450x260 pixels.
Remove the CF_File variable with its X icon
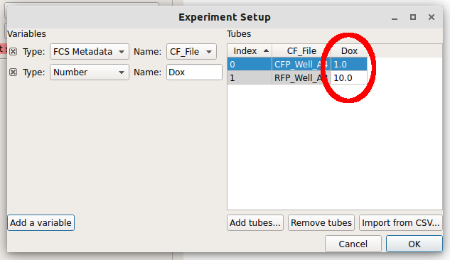14,52
